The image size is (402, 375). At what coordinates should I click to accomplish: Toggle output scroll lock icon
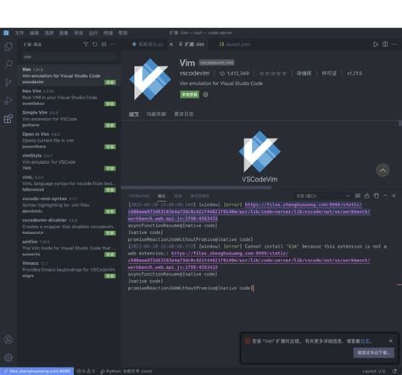367,196
